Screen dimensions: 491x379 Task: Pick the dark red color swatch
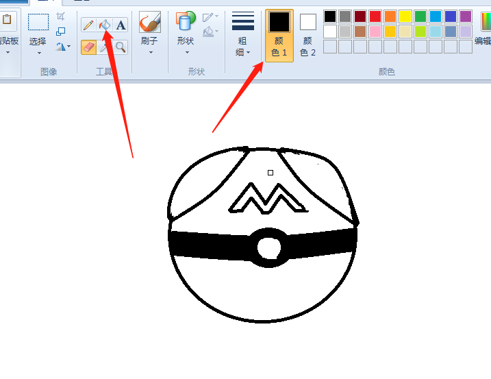(x=360, y=16)
